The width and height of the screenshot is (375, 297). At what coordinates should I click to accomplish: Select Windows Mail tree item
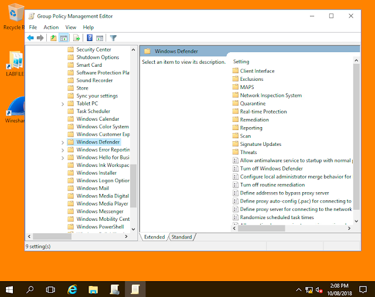[x=93, y=188]
